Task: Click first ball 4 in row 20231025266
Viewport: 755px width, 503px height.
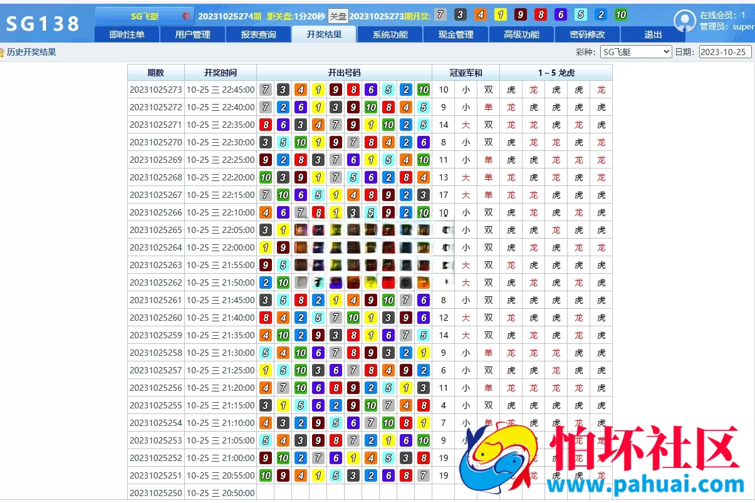Action: (x=266, y=212)
